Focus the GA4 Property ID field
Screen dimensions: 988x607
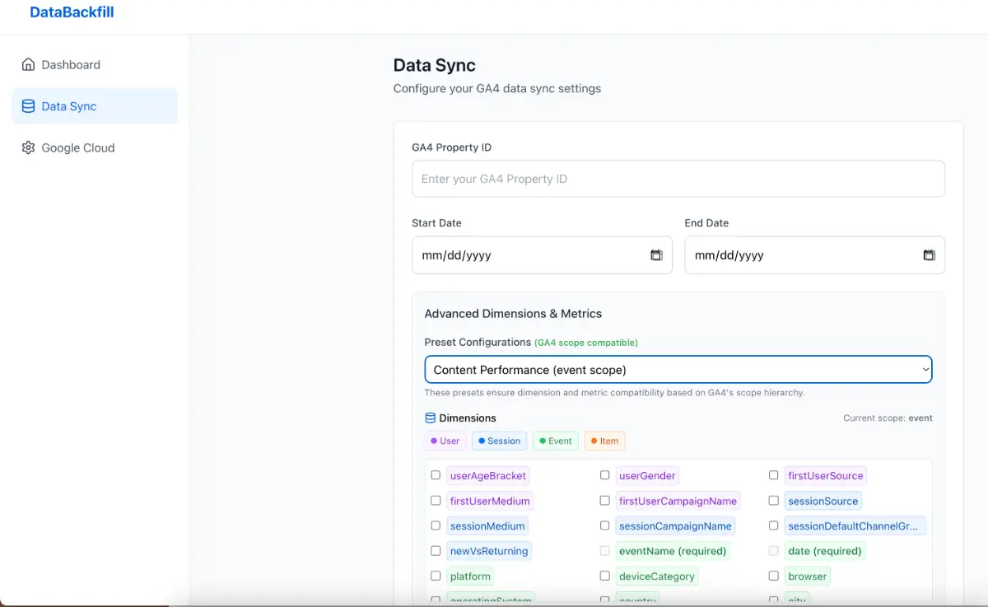point(678,179)
